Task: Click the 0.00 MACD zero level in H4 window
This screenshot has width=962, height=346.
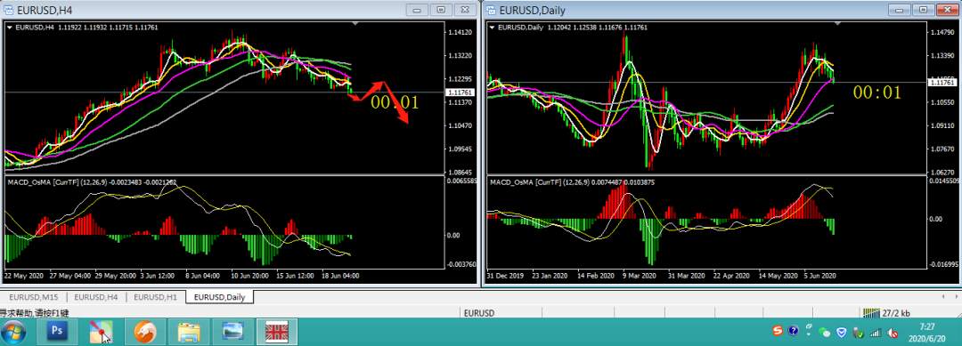Action: click(452, 235)
